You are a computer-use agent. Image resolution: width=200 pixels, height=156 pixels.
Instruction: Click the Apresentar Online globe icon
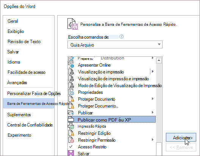click(x=71, y=65)
